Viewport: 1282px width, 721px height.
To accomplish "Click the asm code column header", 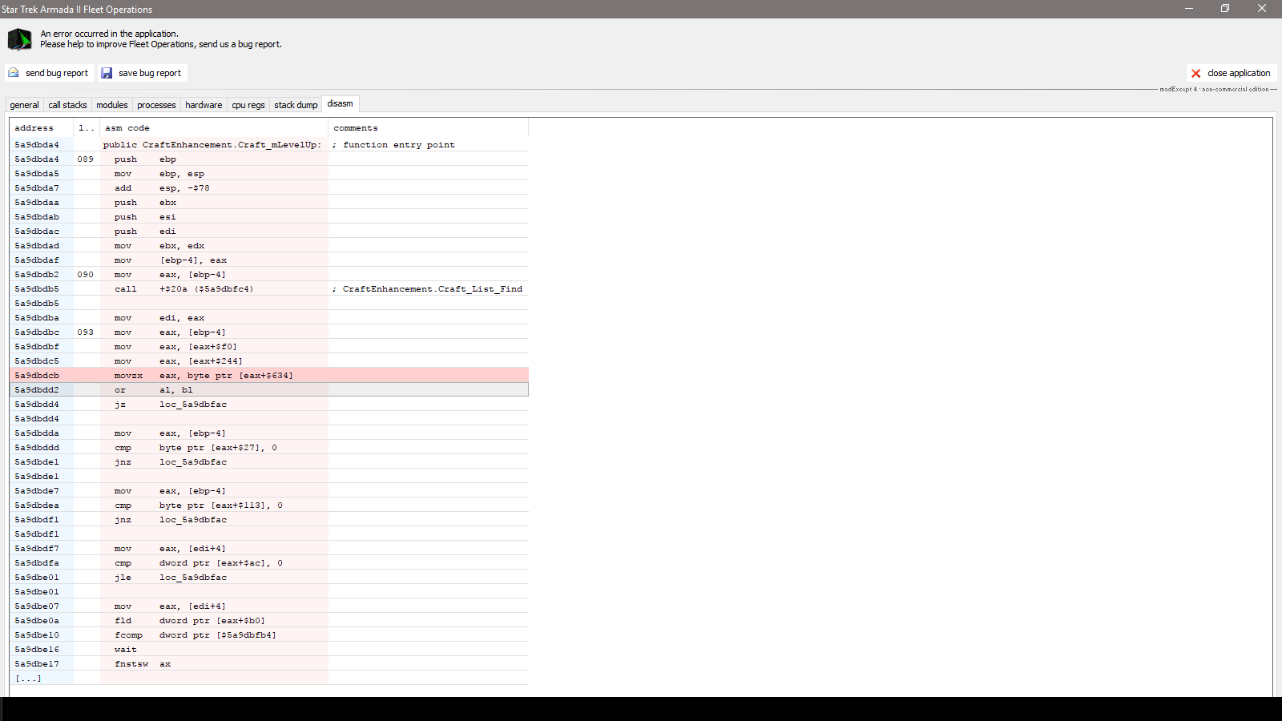I will click(x=214, y=128).
